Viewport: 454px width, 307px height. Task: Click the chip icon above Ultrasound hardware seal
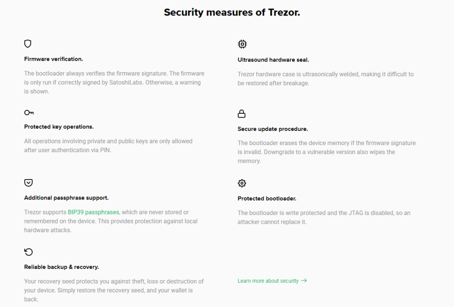[x=242, y=44]
